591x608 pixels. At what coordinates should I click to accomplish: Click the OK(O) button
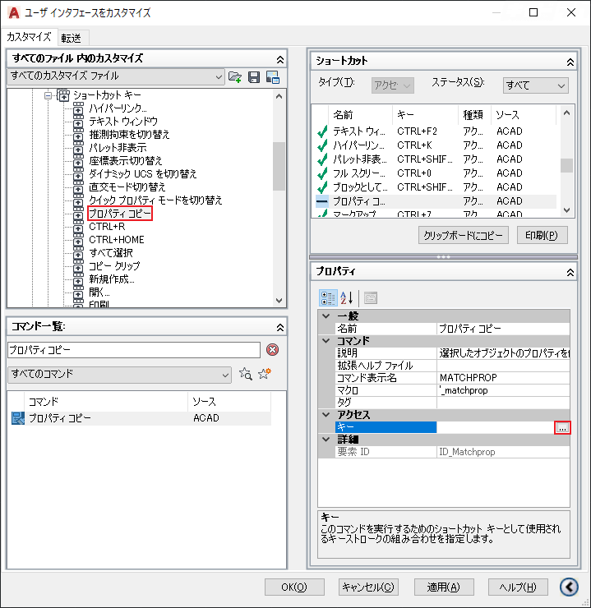(294, 587)
